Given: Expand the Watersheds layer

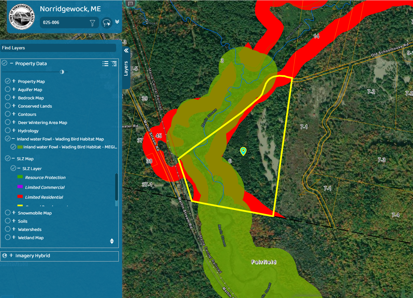Looking at the screenshot, I should click(x=14, y=229).
